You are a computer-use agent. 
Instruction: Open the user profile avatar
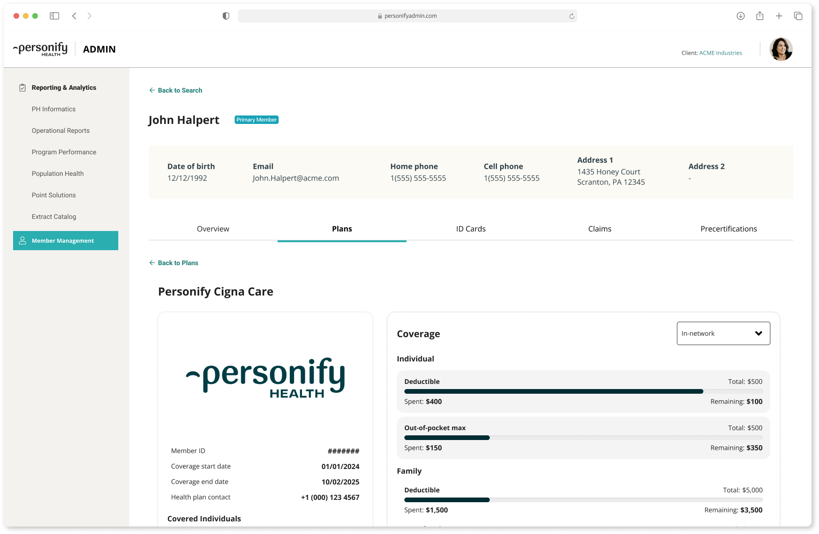[781, 49]
